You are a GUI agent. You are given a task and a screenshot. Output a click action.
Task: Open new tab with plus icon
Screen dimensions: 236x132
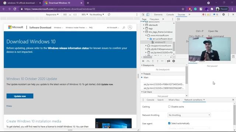click(x=88, y=3)
